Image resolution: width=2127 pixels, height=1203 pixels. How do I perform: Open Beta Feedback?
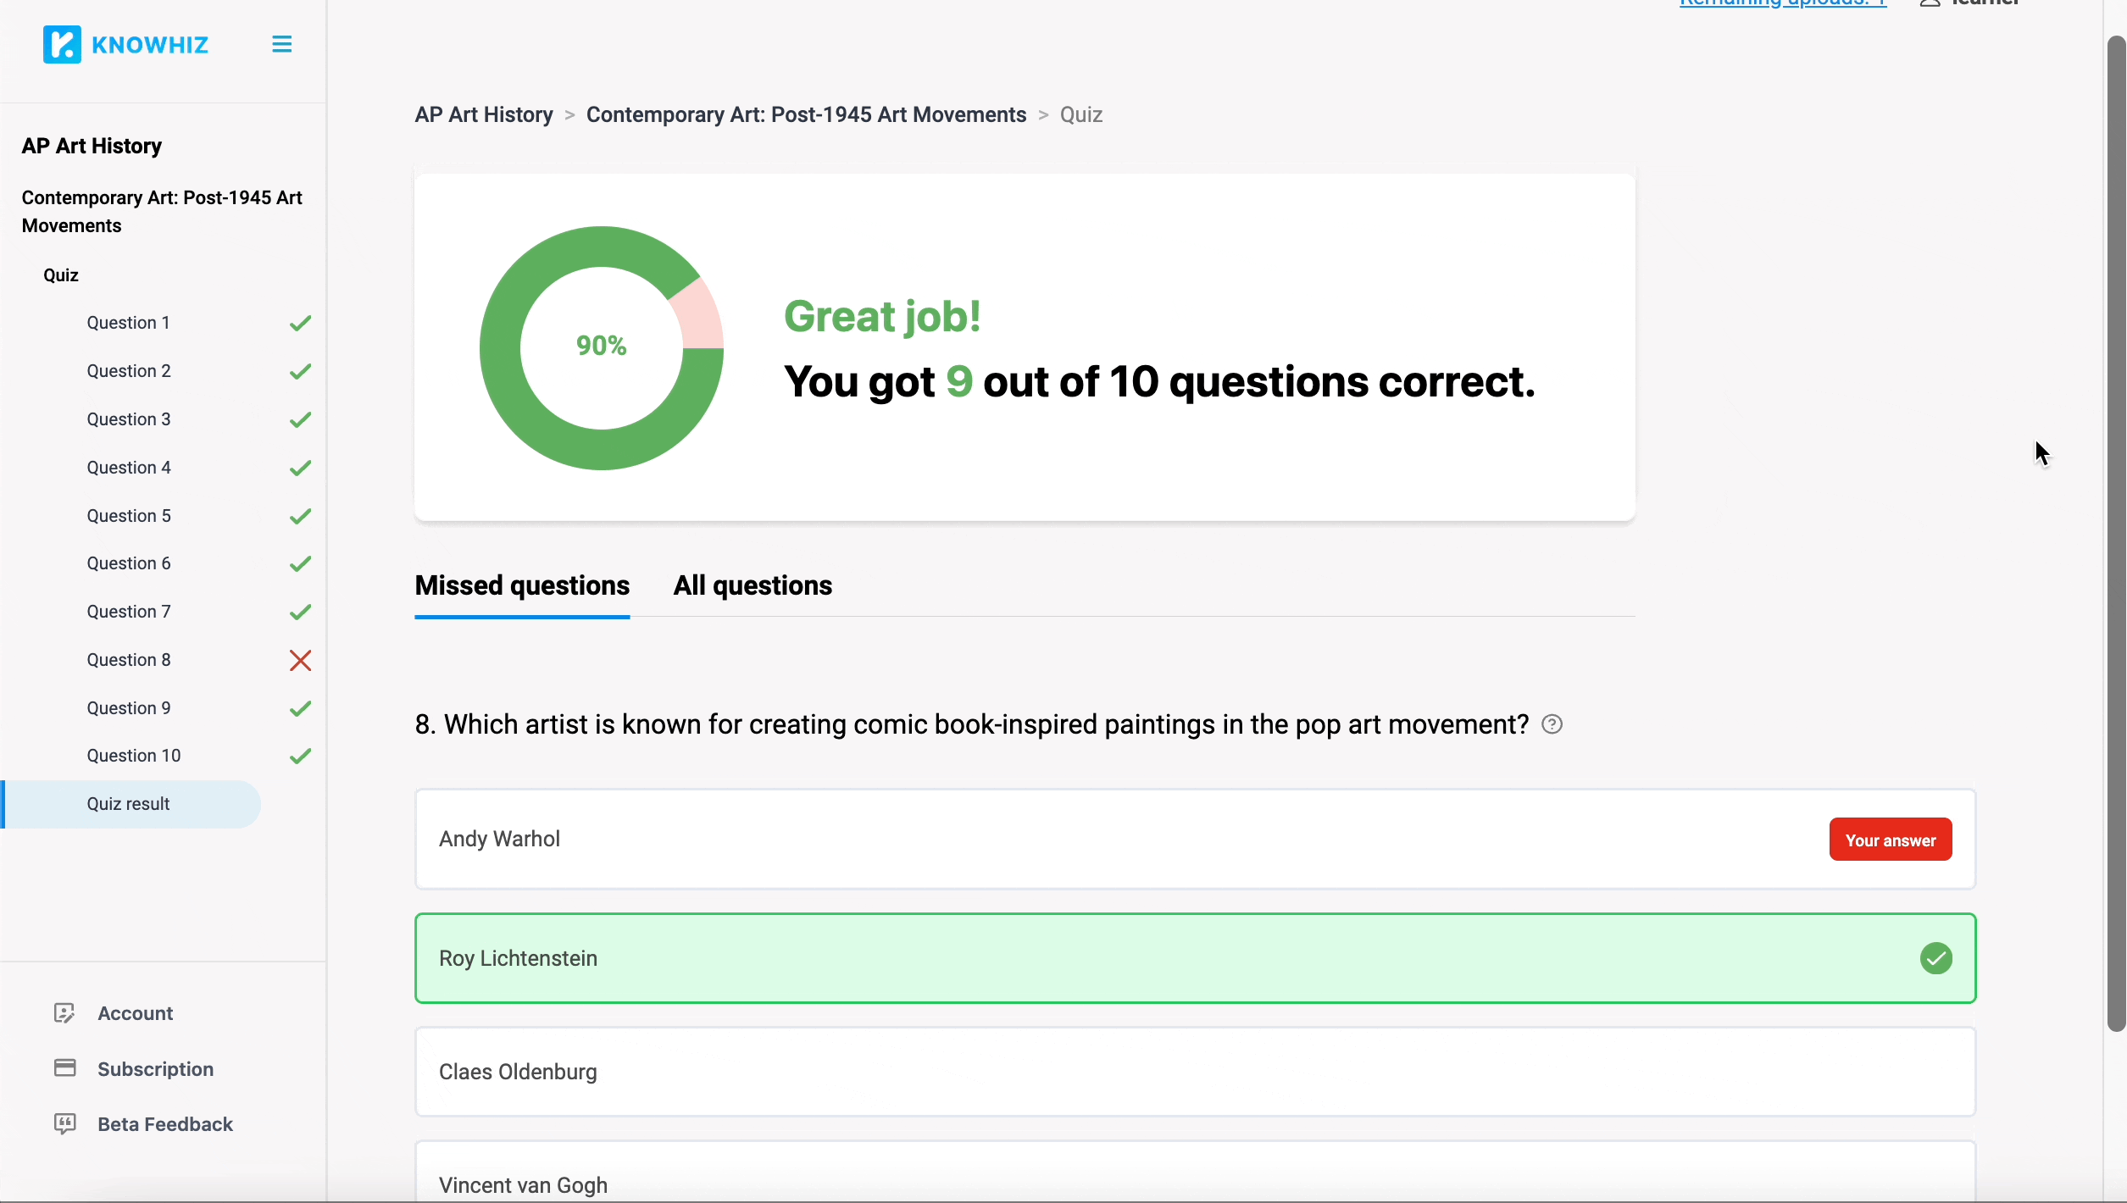[165, 1124]
